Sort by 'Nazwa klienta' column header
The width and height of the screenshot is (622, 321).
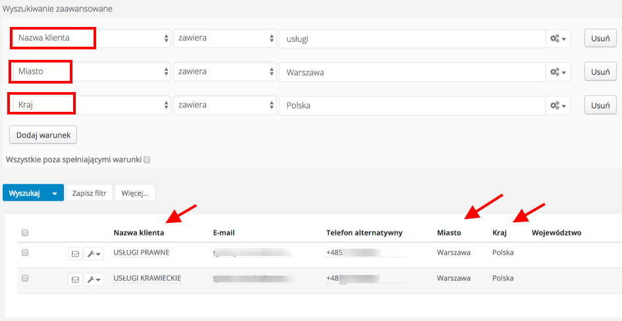[139, 233]
